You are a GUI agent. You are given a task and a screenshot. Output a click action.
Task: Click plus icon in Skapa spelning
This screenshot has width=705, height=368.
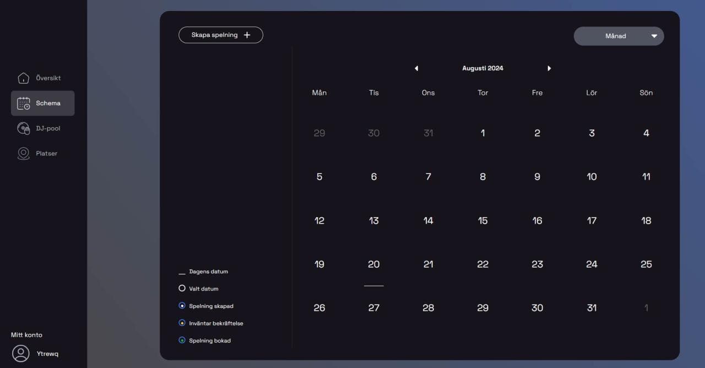(247, 35)
